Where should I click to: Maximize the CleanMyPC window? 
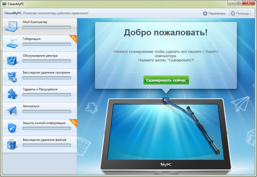(x=239, y=3)
